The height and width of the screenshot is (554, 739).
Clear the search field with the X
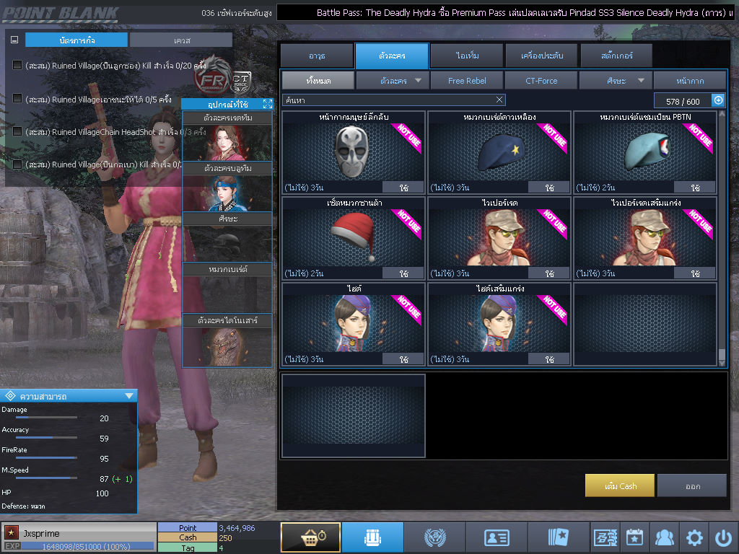[499, 100]
